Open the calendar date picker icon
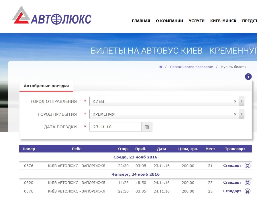257x206 pixels. pyautogui.click(x=147, y=127)
